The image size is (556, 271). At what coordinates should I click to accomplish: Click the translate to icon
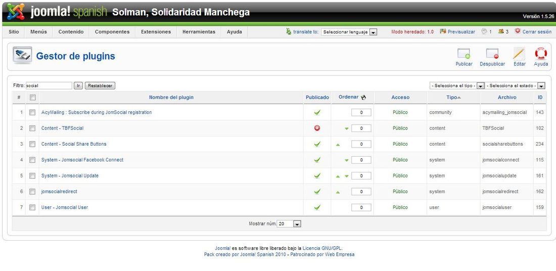(289, 31)
